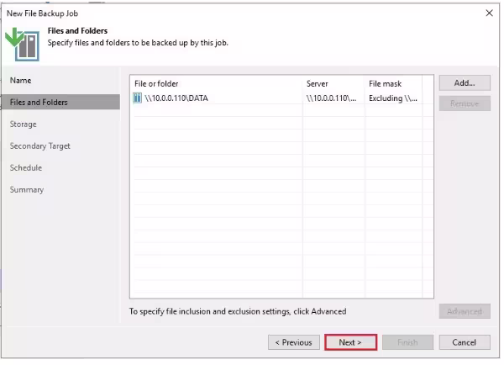Go back with the Previous button

point(294,342)
